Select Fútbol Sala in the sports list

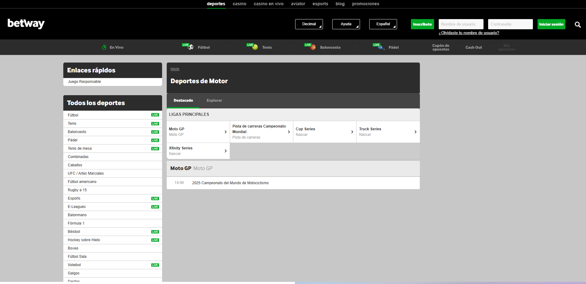(113, 257)
